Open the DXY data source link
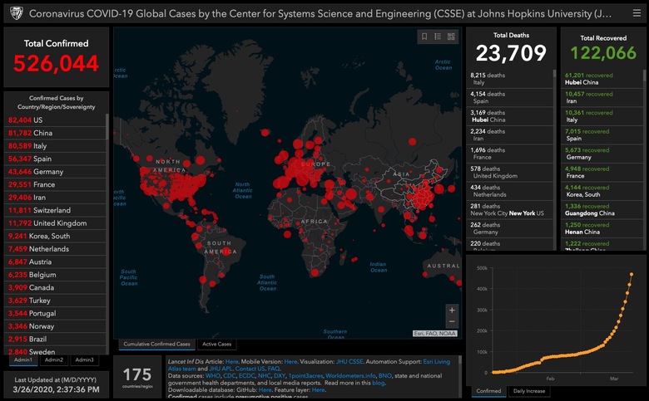Screen dimensions: 649x401 280,376
